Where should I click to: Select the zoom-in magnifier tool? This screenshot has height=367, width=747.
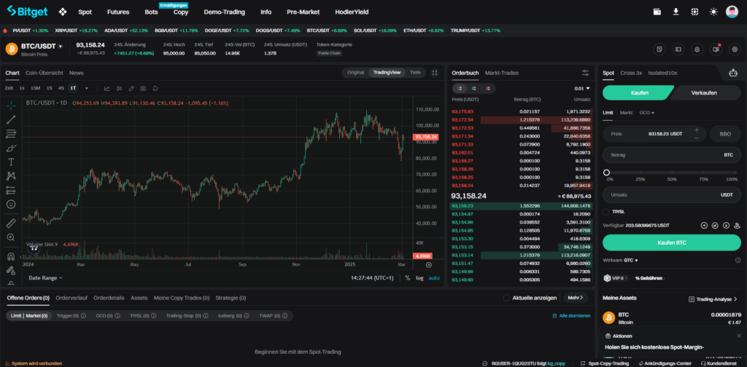click(11, 237)
